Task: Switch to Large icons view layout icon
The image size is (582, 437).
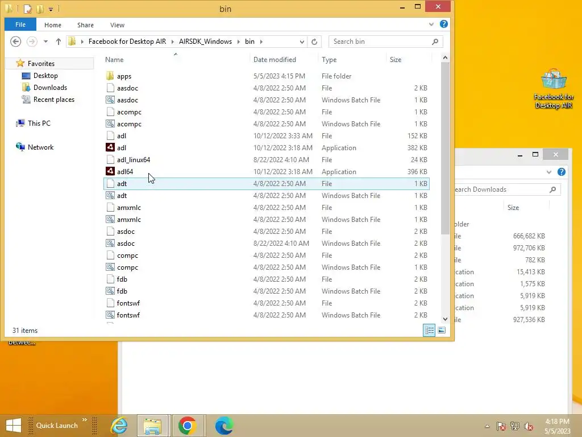Action: [x=441, y=330]
